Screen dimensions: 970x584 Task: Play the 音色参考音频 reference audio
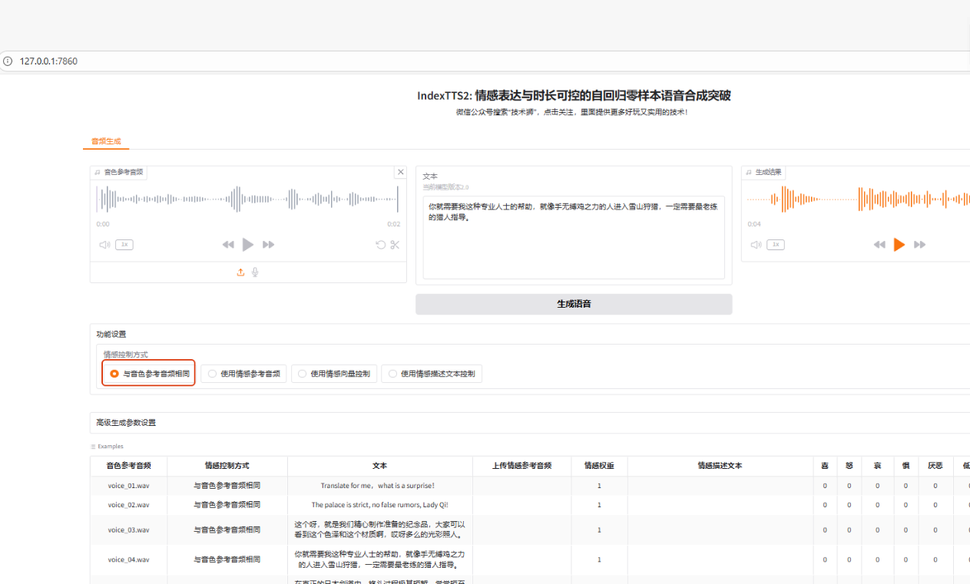click(247, 245)
